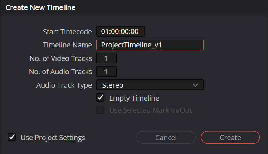
Task: Click the Start Timecode input field
Action: pos(120,31)
